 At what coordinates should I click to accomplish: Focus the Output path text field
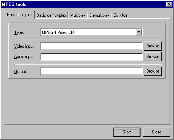pyautogui.click(x=91, y=71)
